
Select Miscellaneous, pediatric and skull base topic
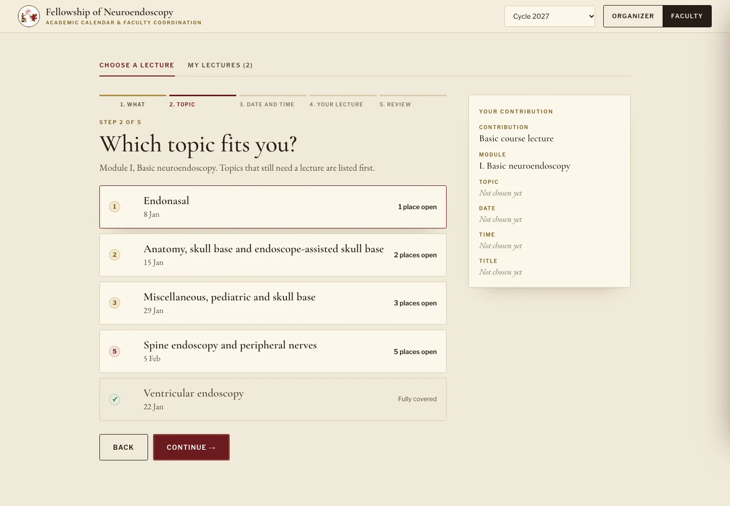coord(273,303)
